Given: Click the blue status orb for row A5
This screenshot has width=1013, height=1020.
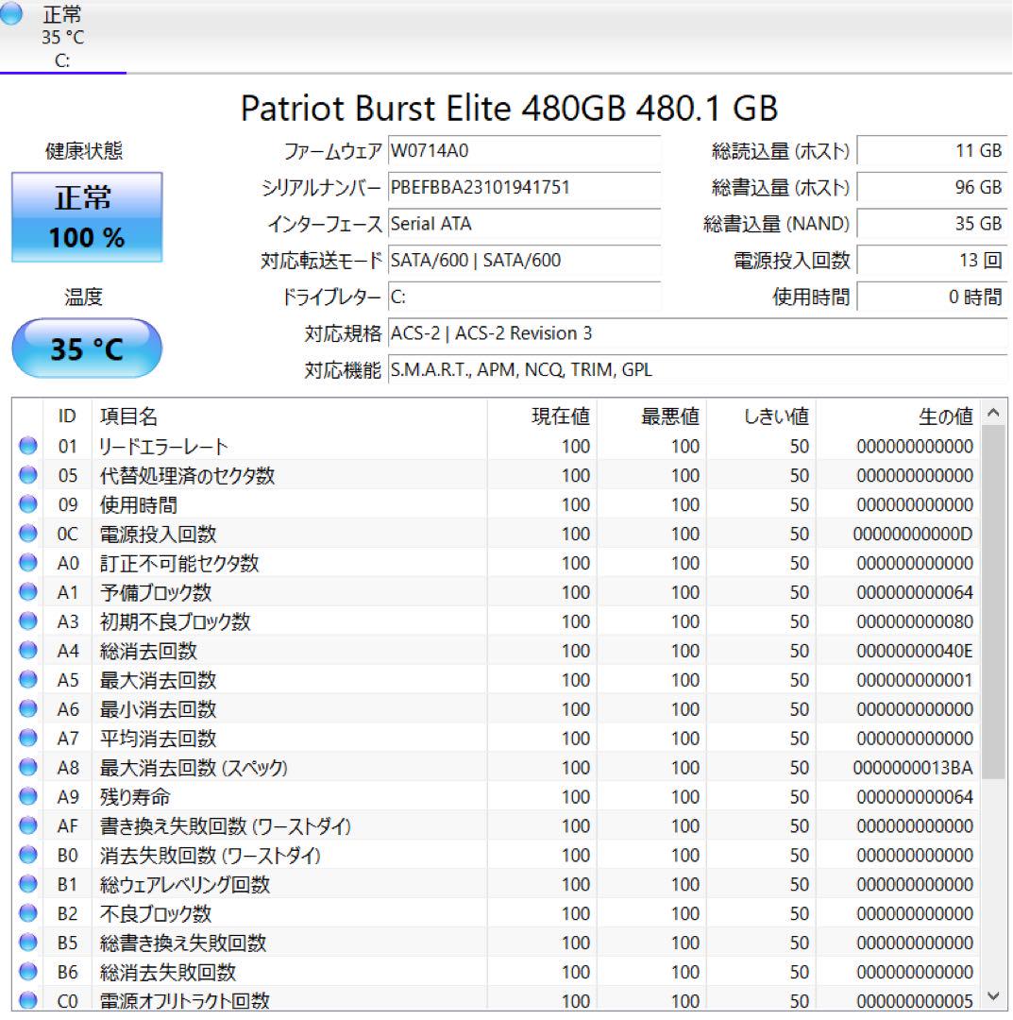Looking at the screenshot, I should pyautogui.click(x=28, y=680).
